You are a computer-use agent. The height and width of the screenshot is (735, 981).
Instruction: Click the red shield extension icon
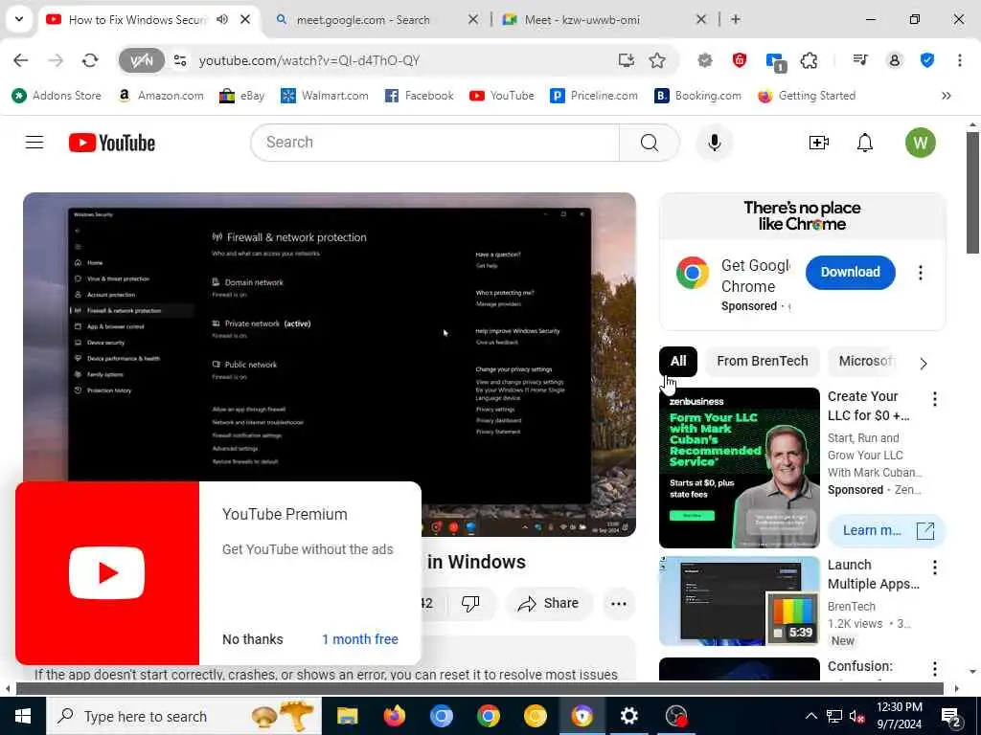[x=740, y=60]
